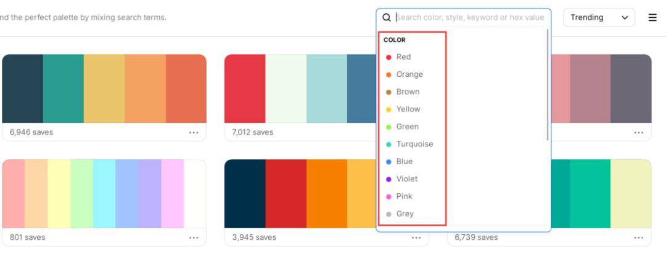666x254 pixels.
Task: Open the hamburger menu icon
Action: pyautogui.click(x=652, y=17)
